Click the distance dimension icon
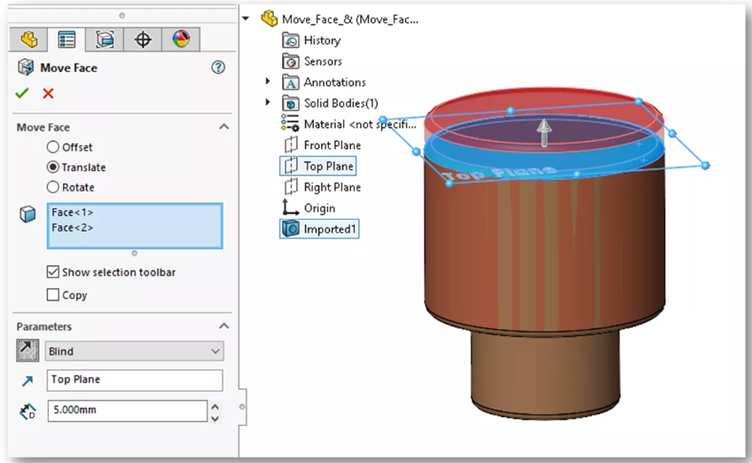The width and height of the screenshot is (752, 463). 27,412
